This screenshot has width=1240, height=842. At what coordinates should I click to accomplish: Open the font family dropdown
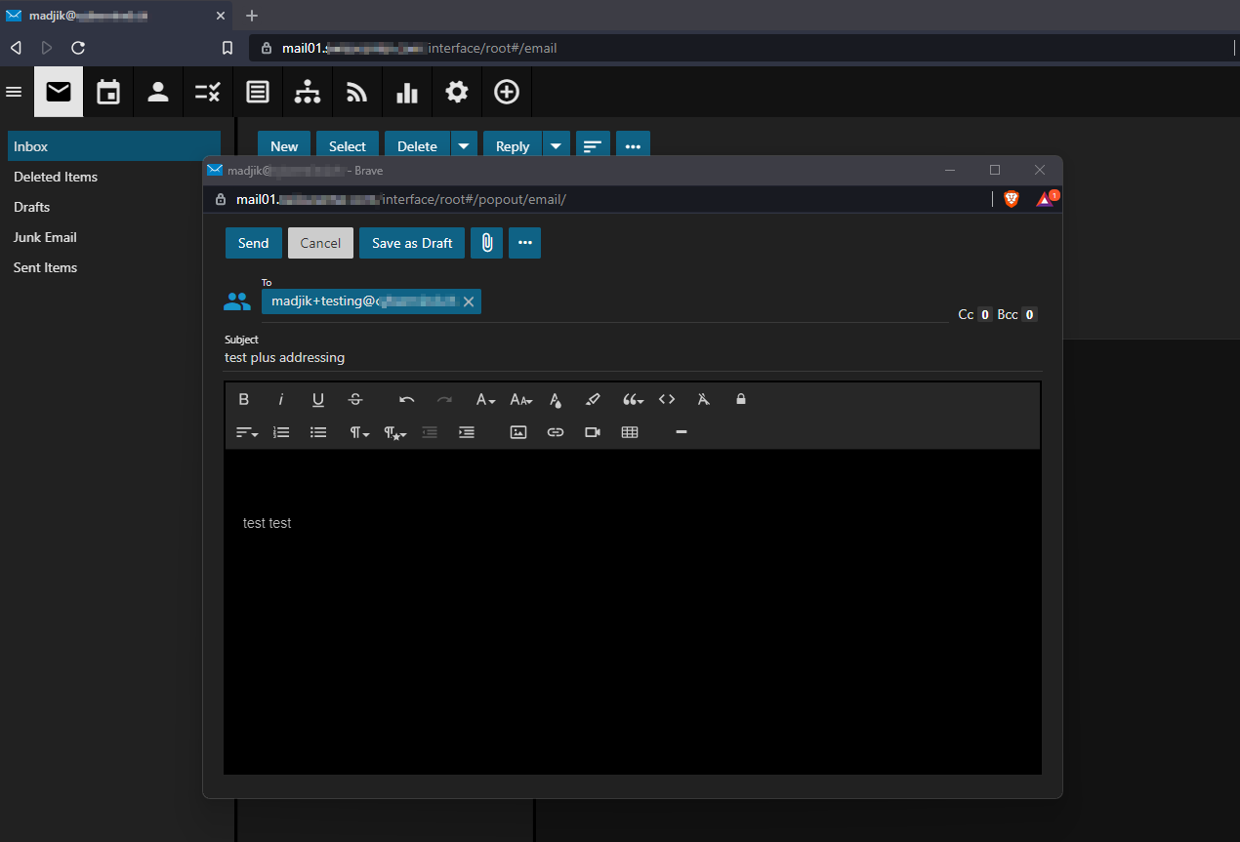click(485, 399)
